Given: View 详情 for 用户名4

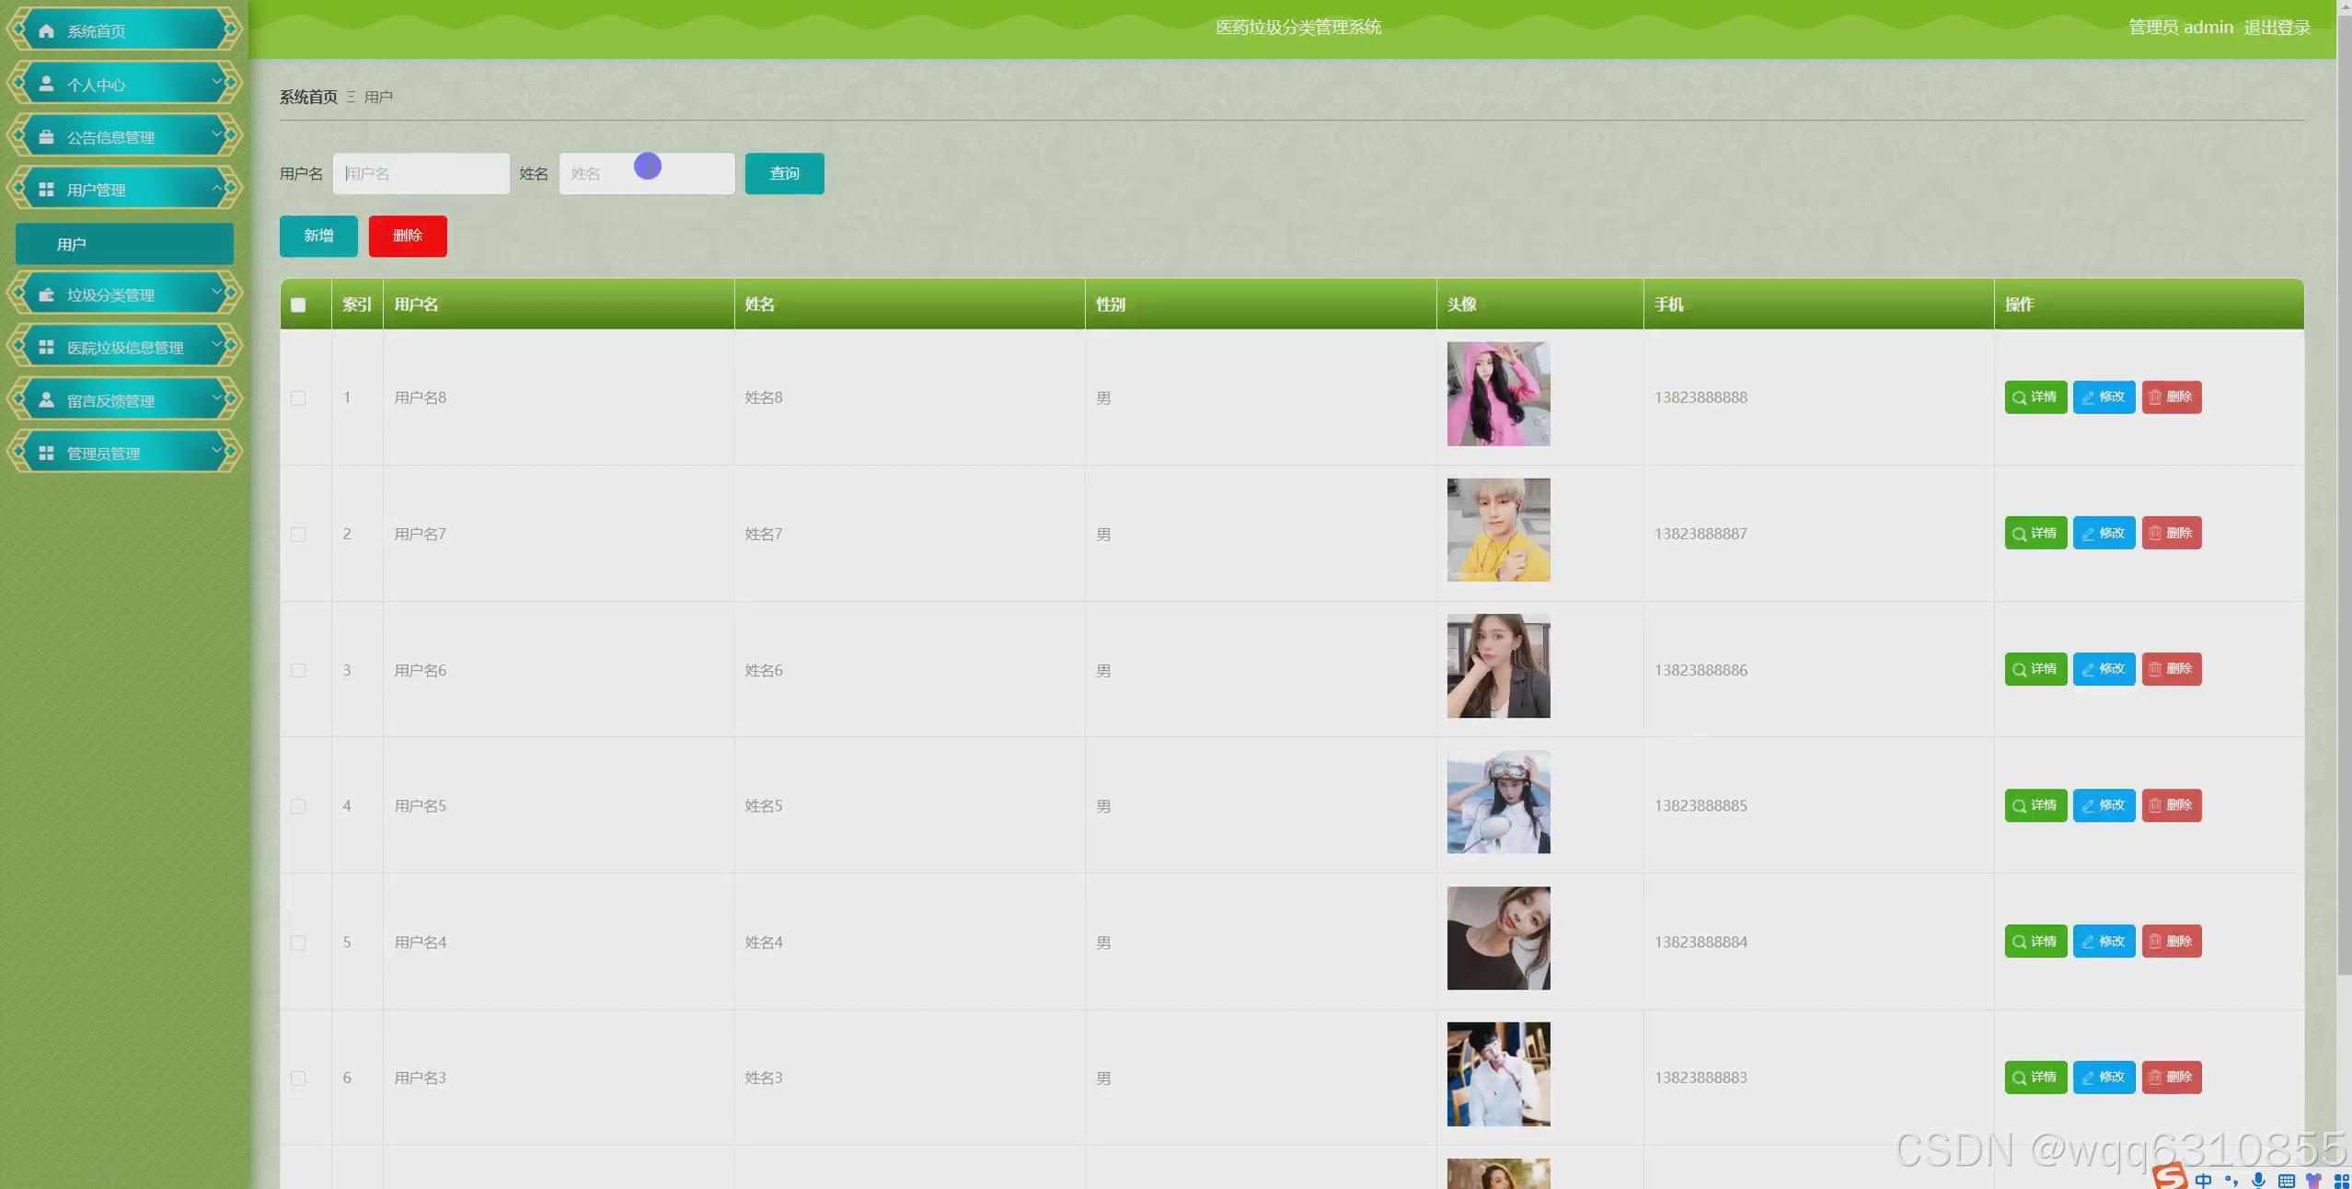Looking at the screenshot, I should tap(2035, 941).
